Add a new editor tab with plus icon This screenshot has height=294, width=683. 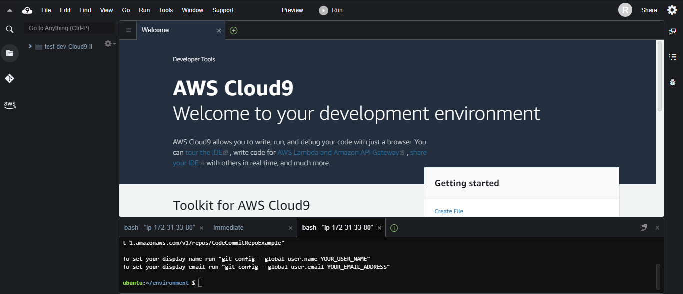(x=233, y=30)
